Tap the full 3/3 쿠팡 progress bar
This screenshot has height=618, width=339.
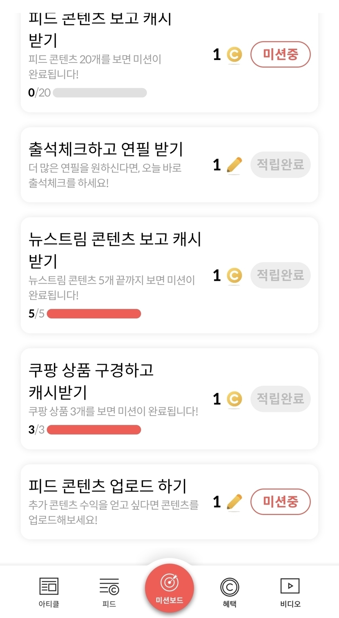(x=94, y=429)
